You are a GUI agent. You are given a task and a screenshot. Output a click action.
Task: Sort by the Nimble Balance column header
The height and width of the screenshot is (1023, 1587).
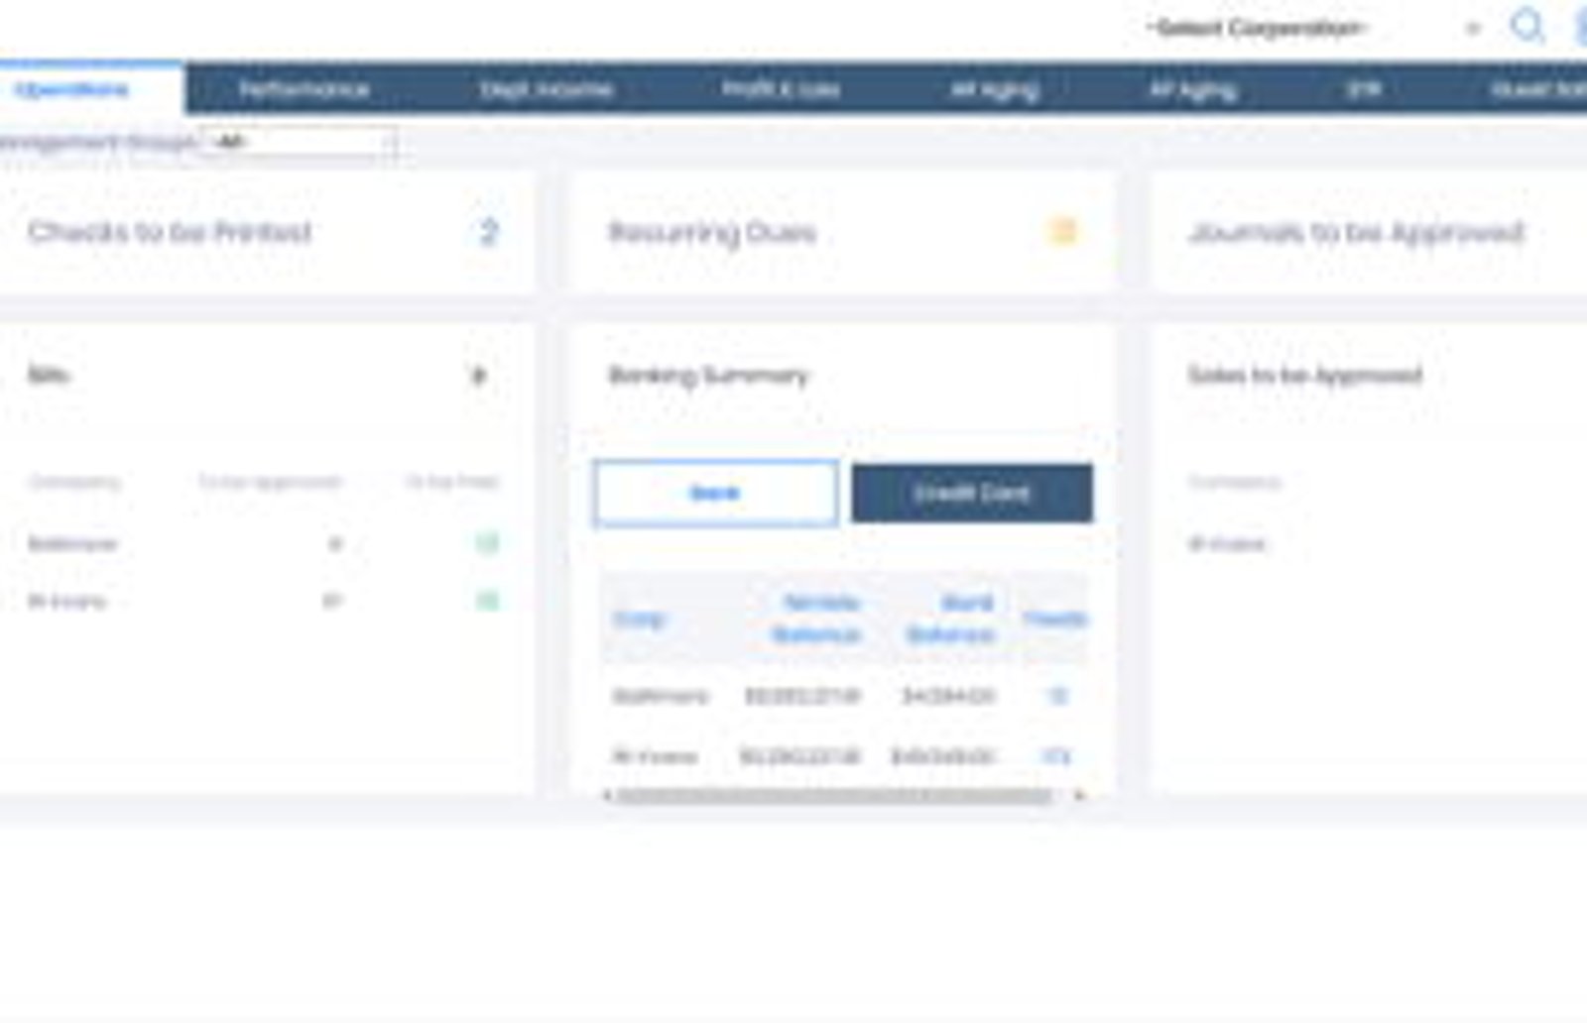point(817,619)
